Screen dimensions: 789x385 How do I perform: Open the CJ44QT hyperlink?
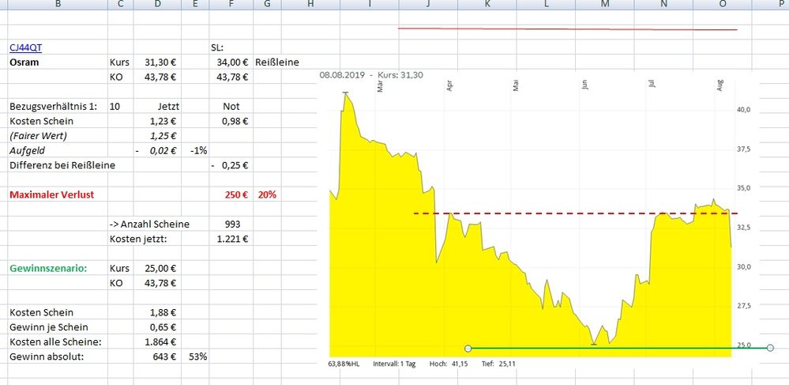tap(25, 48)
